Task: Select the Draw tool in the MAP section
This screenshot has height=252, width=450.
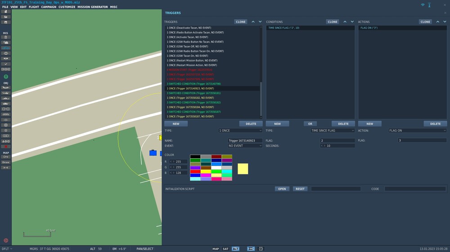Action: [x=6, y=162]
